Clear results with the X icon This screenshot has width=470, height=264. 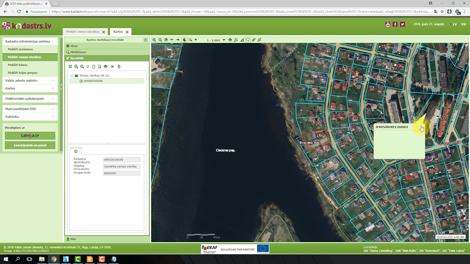click(112, 67)
